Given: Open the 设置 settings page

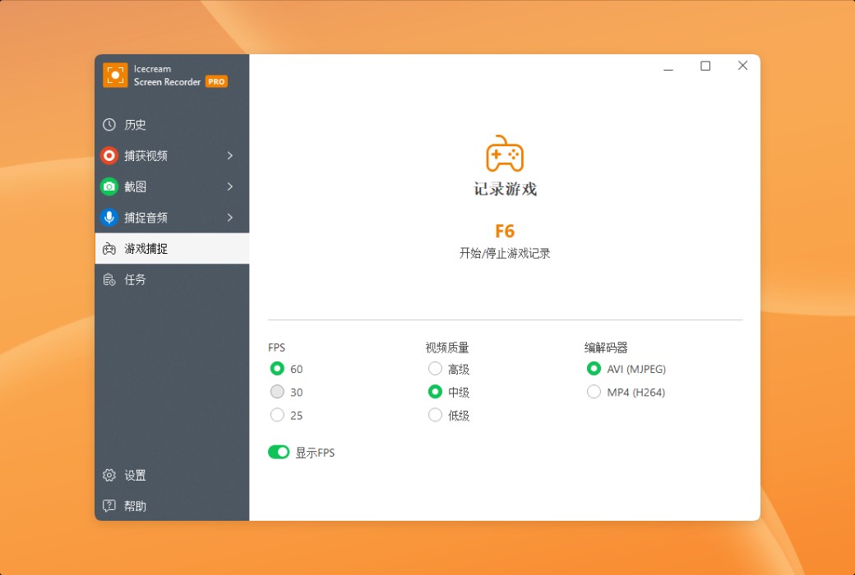Looking at the screenshot, I should [x=136, y=475].
